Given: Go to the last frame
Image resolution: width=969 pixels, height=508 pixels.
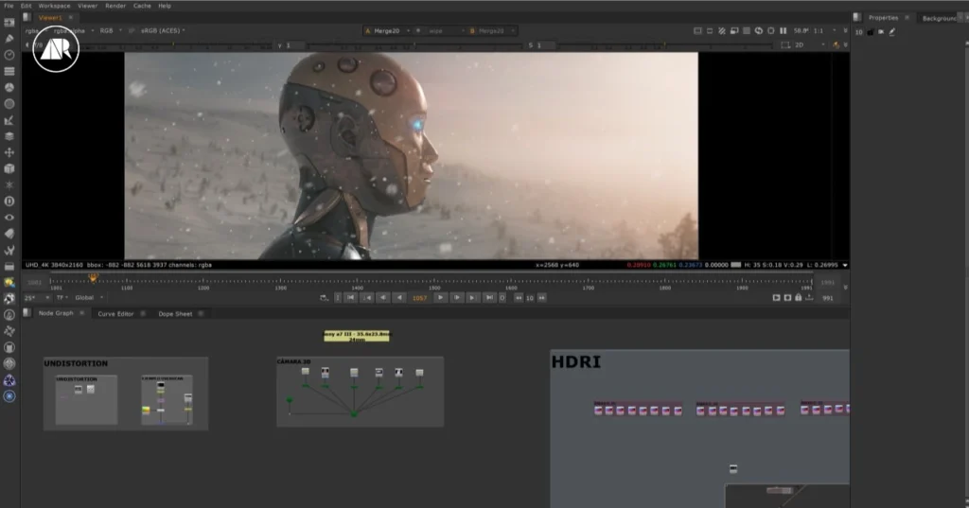Looking at the screenshot, I should [x=489, y=298].
